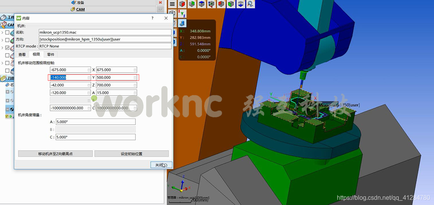Click the Y readout 282.983mm in viewport
This screenshot has height=205, width=434.
(x=200, y=37)
